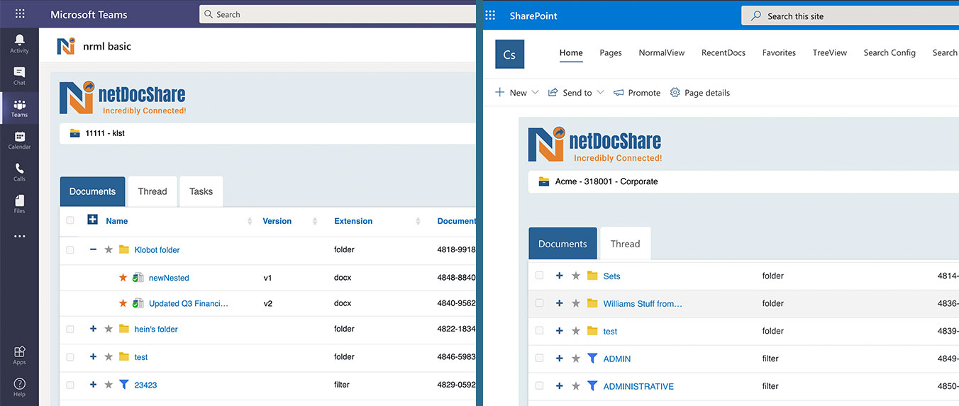Select Teams in the Teams sidebar
This screenshot has height=406, width=959.
tap(19, 108)
